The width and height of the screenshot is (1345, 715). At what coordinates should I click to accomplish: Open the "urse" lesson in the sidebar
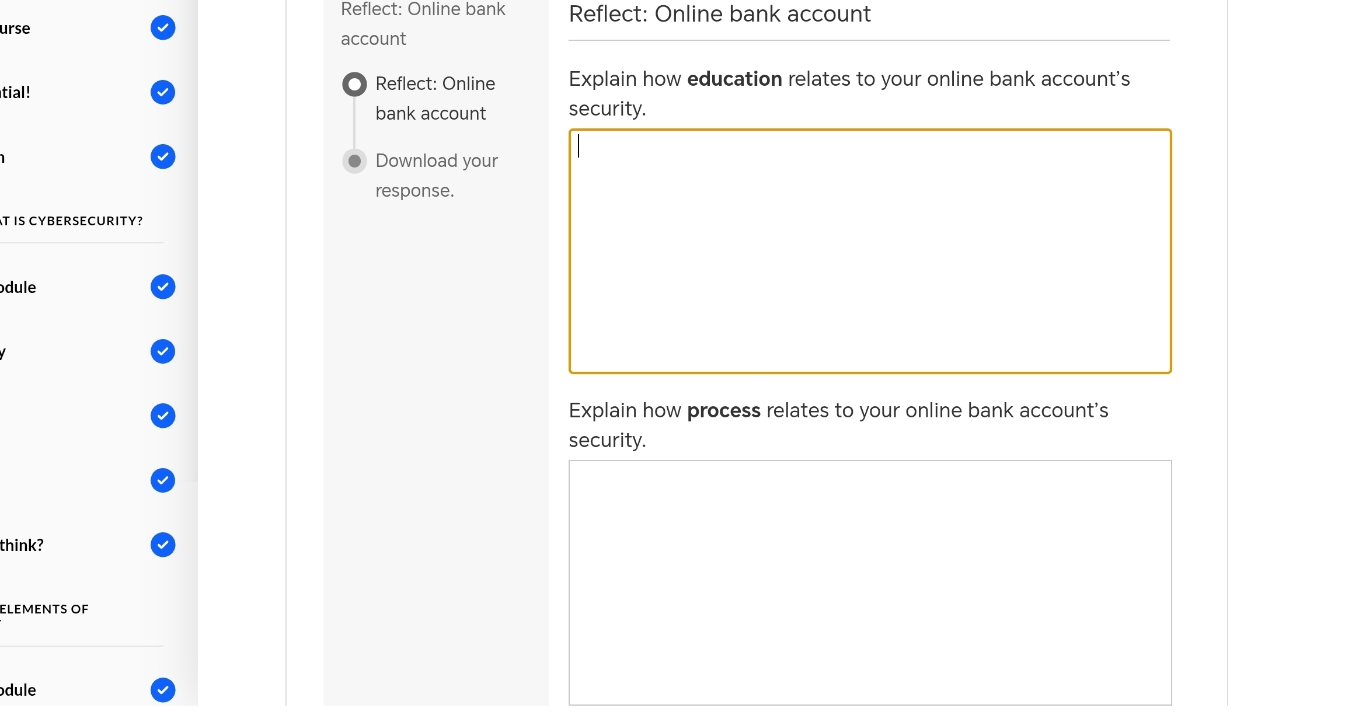[x=15, y=28]
